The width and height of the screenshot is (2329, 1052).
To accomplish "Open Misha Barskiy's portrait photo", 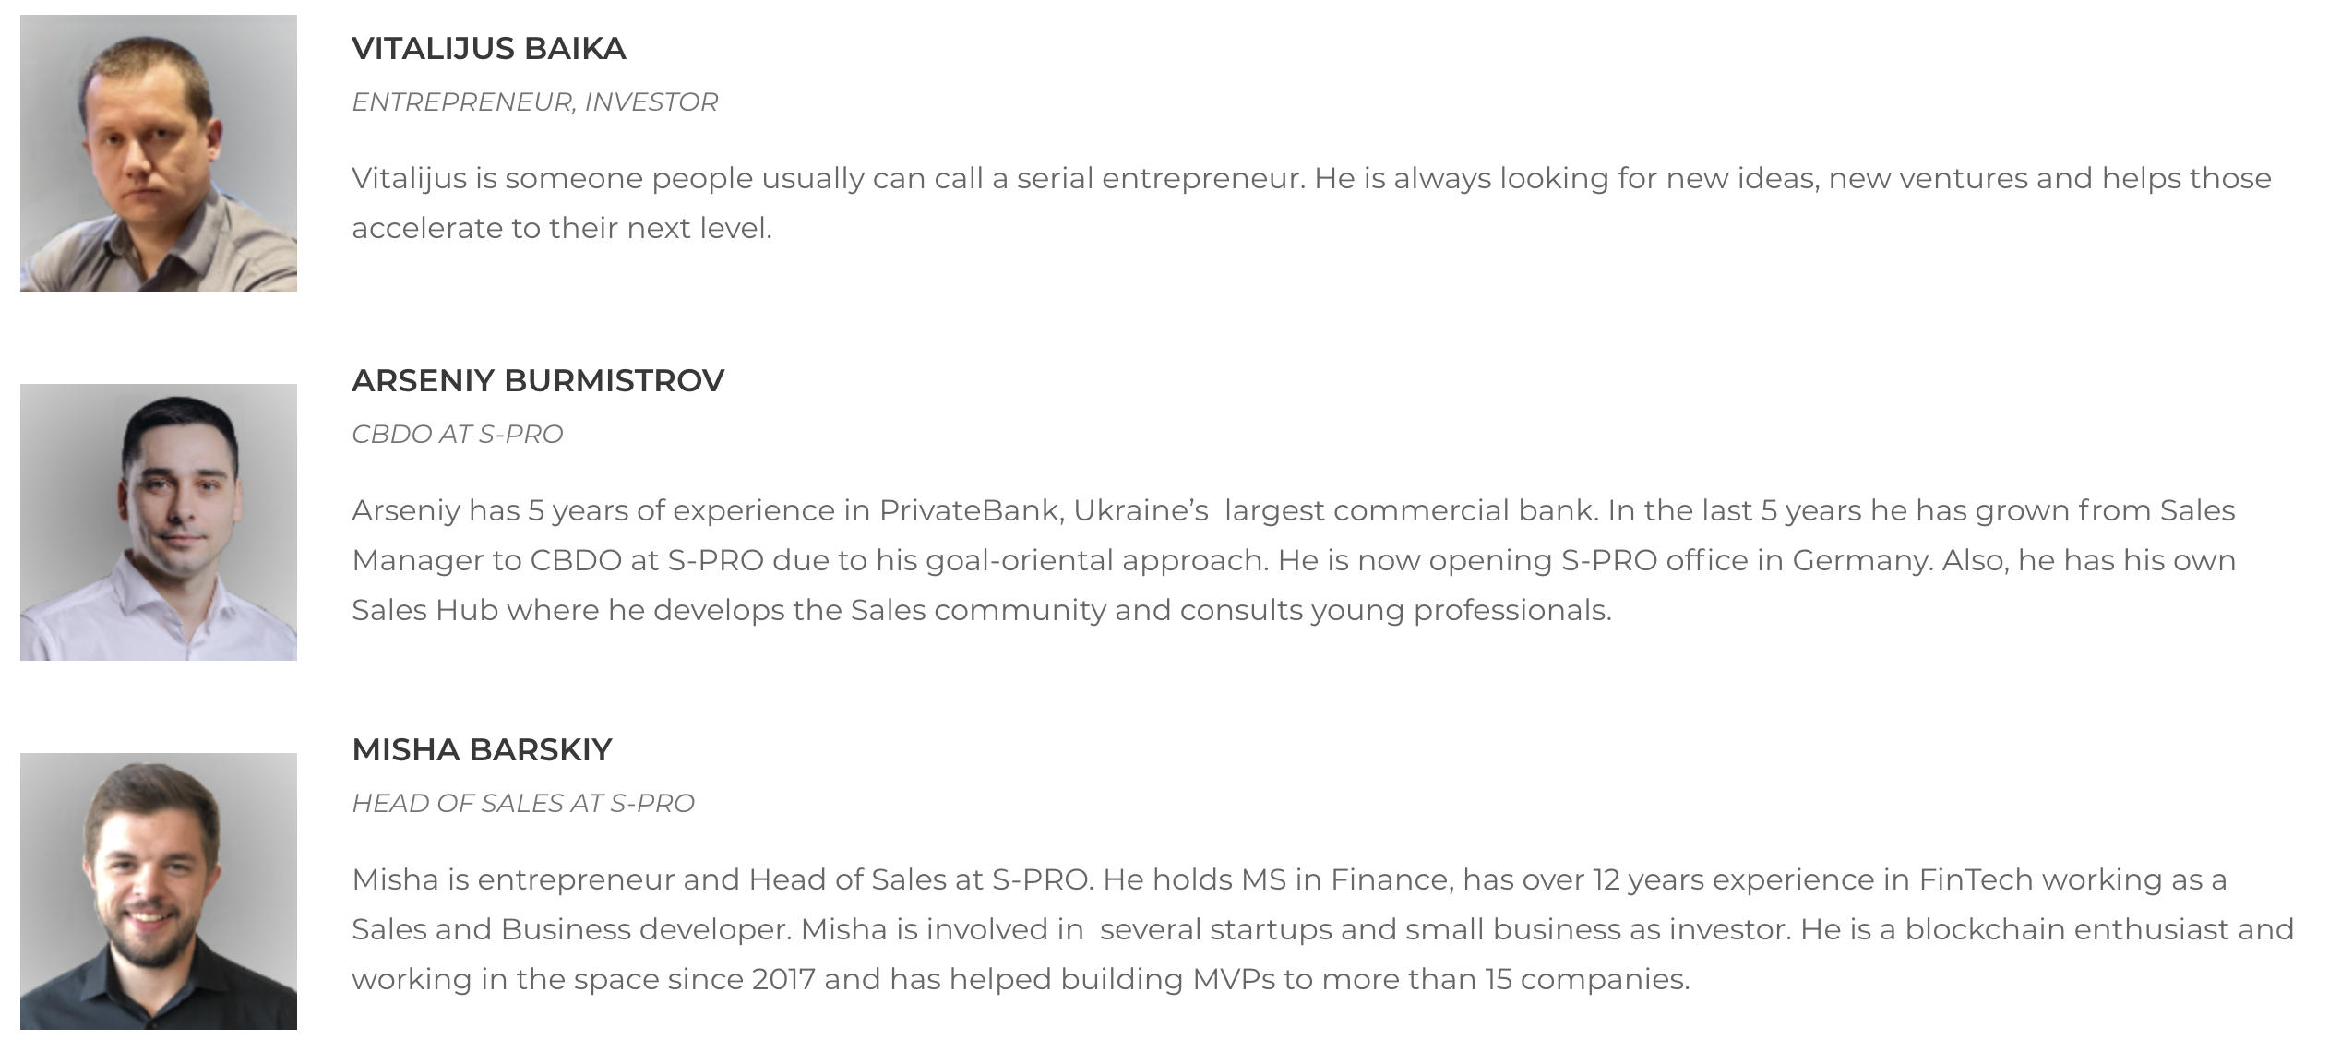I will click(x=159, y=891).
